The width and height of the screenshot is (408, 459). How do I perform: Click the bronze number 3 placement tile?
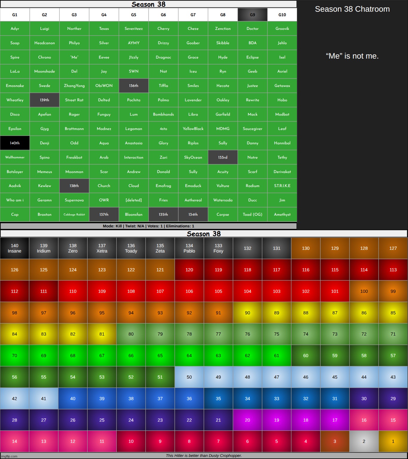(335, 441)
